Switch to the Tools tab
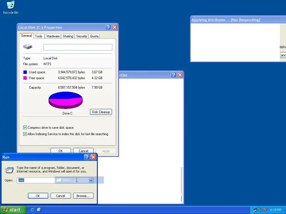The width and height of the screenshot is (286, 214). [x=39, y=36]
